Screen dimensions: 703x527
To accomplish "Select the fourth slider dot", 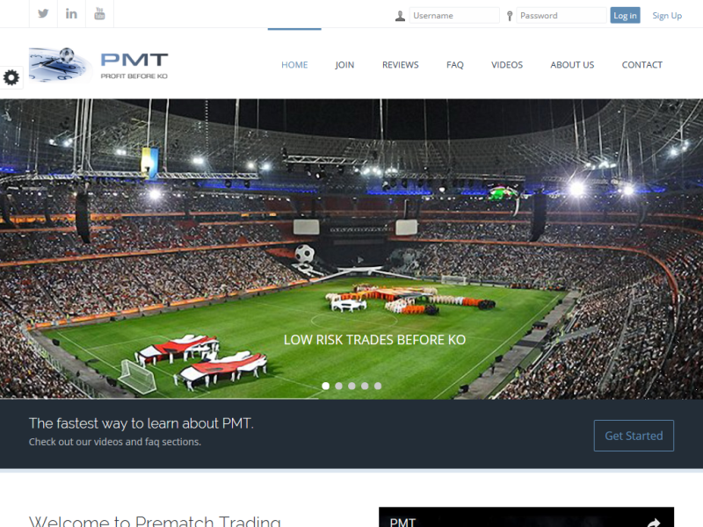I will pos(365,386).
